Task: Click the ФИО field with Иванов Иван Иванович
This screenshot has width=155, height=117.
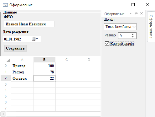Action: pyautogui.click(x=29, y=24)
